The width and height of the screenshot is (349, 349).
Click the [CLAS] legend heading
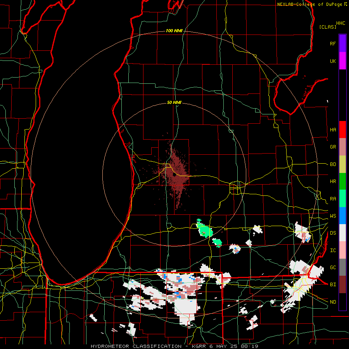click(x=328, y=27)
